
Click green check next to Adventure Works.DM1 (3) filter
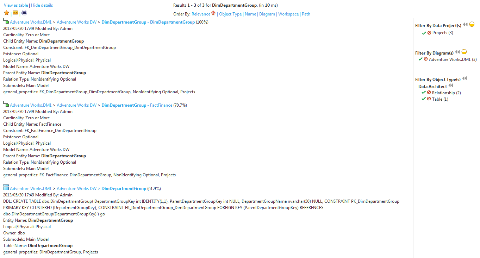tap(420, 59)
